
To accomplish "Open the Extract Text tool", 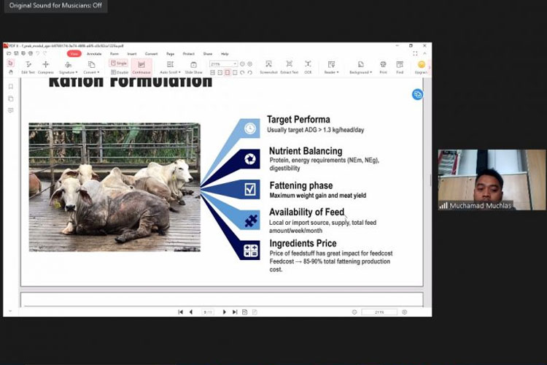I will pyautogui.click(x=289, y=67).
